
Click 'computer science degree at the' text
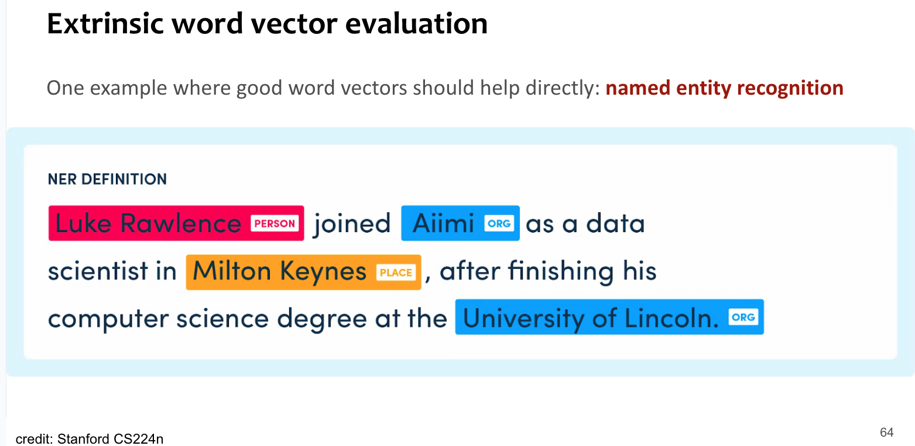247,319
